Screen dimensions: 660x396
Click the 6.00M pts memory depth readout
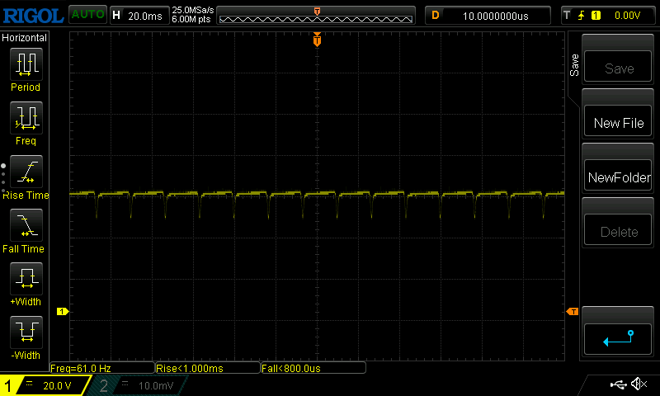(x=191, y=19)
